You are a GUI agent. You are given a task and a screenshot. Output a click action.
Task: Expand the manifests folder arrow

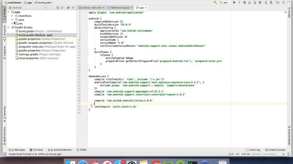click(12, 16)
